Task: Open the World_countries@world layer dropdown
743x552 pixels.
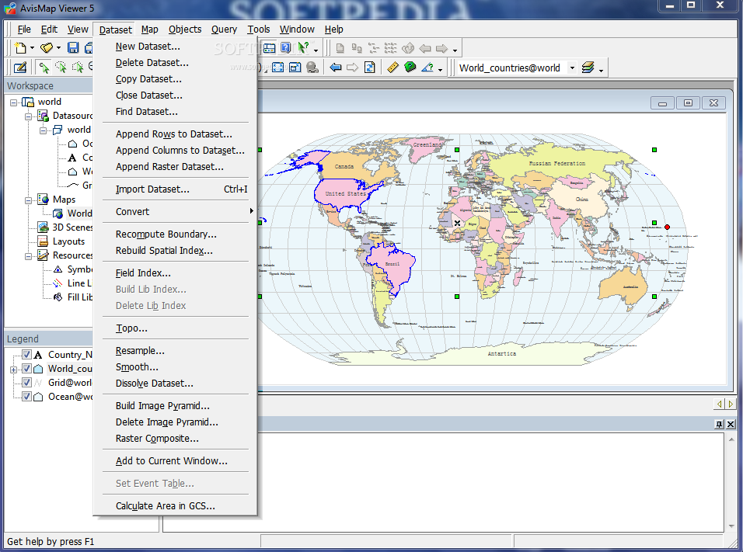Action: (x=572, y=68)
